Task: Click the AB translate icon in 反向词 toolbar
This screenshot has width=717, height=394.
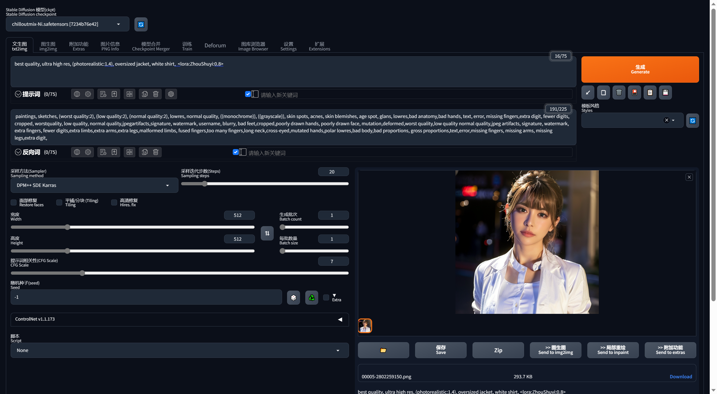Action: 129,152
